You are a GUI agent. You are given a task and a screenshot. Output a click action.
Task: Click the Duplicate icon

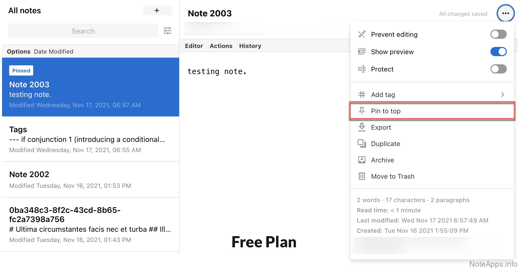pos(362,143)
